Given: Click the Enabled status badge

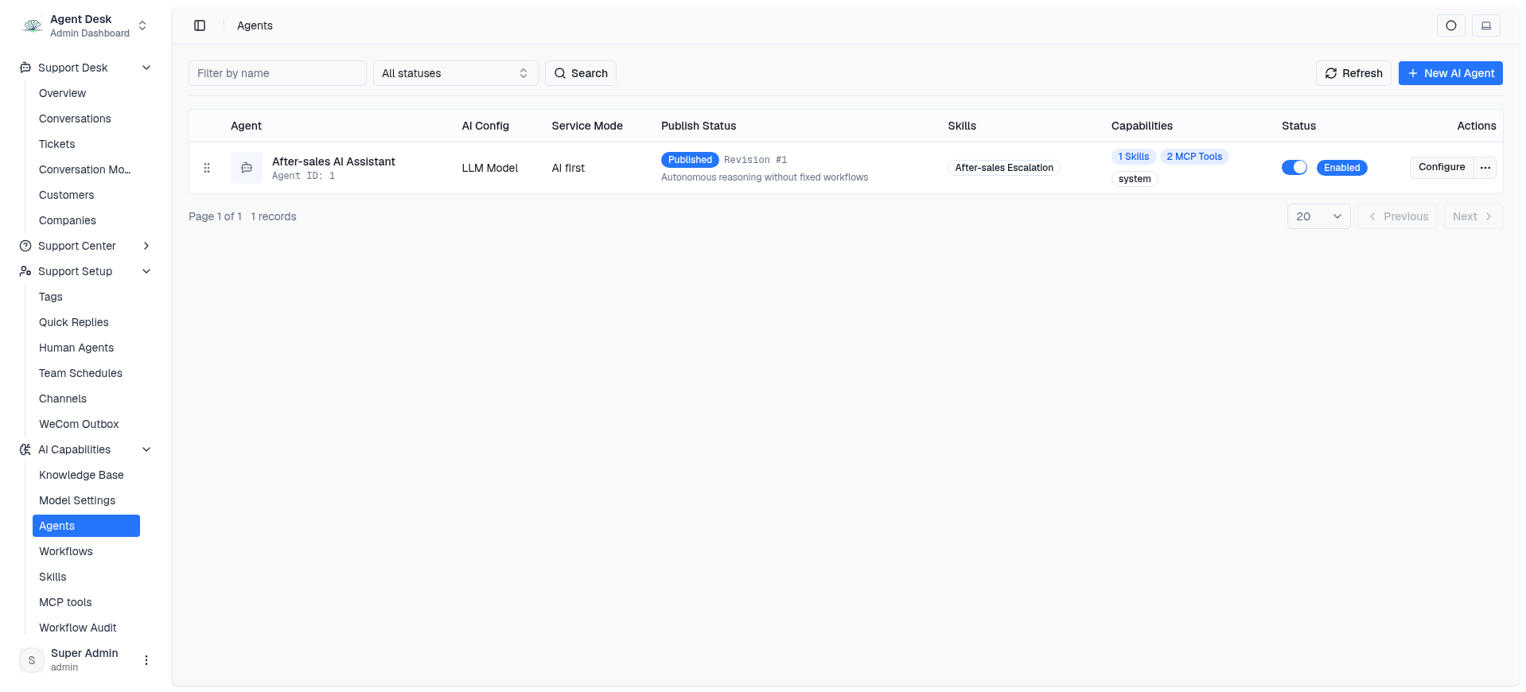Looking at the screenshot, I should click(x=1341, y=168).
